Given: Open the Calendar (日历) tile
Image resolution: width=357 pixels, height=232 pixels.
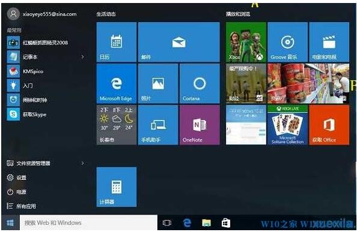Looking at the screenshot, I should 117,42.
